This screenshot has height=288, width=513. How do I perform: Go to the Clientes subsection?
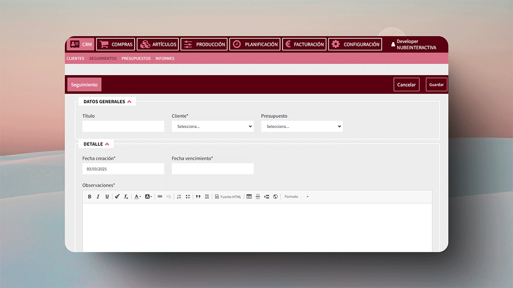tap(75, 58)
